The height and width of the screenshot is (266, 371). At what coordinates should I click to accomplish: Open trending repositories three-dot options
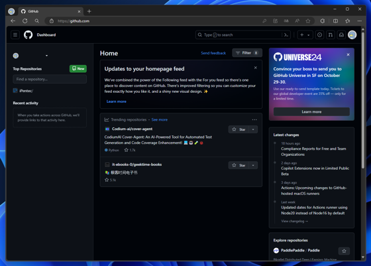click(x=254, y=120)
